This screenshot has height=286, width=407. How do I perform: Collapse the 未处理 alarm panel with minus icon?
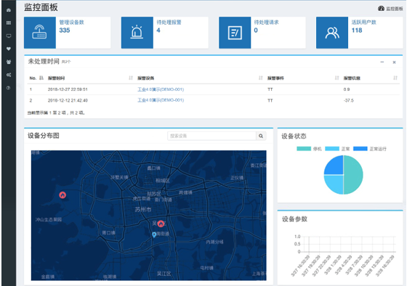click(382, 62)
